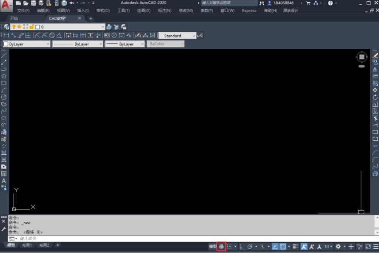This screenshot has width=379, height=253.
Task: Select the Line tool in the draw toolbar
Action: (x=4, y=55)
